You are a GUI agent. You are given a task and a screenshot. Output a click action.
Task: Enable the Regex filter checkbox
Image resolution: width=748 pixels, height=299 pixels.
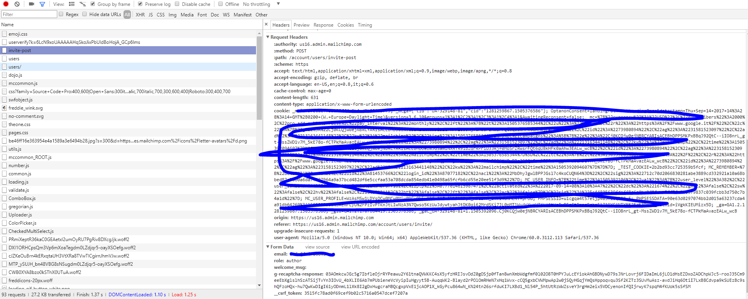61,14
